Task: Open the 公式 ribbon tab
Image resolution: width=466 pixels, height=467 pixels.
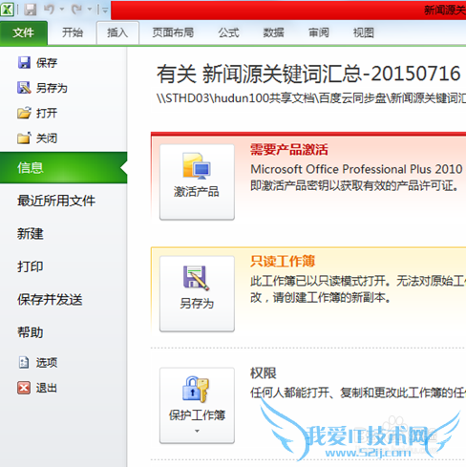Action: pyautogui.click(x=228, y=32)
